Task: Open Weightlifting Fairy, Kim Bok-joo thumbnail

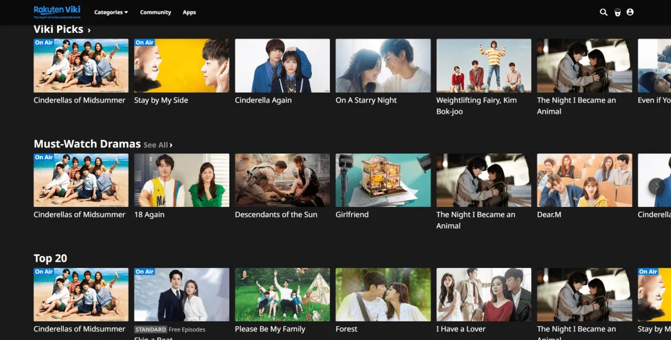Action: 483,65
